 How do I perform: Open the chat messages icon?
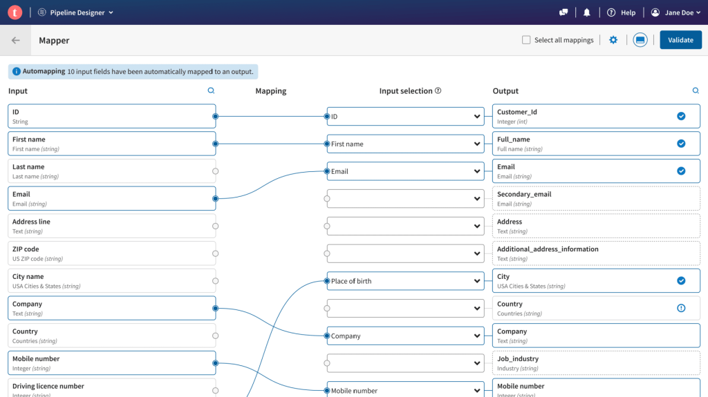(563, 12)
